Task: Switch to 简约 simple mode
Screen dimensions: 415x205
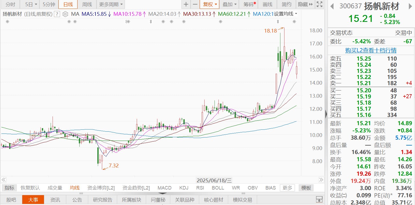Action: pos(286,4)
